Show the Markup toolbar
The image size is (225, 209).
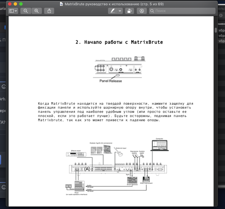point(142,11)
